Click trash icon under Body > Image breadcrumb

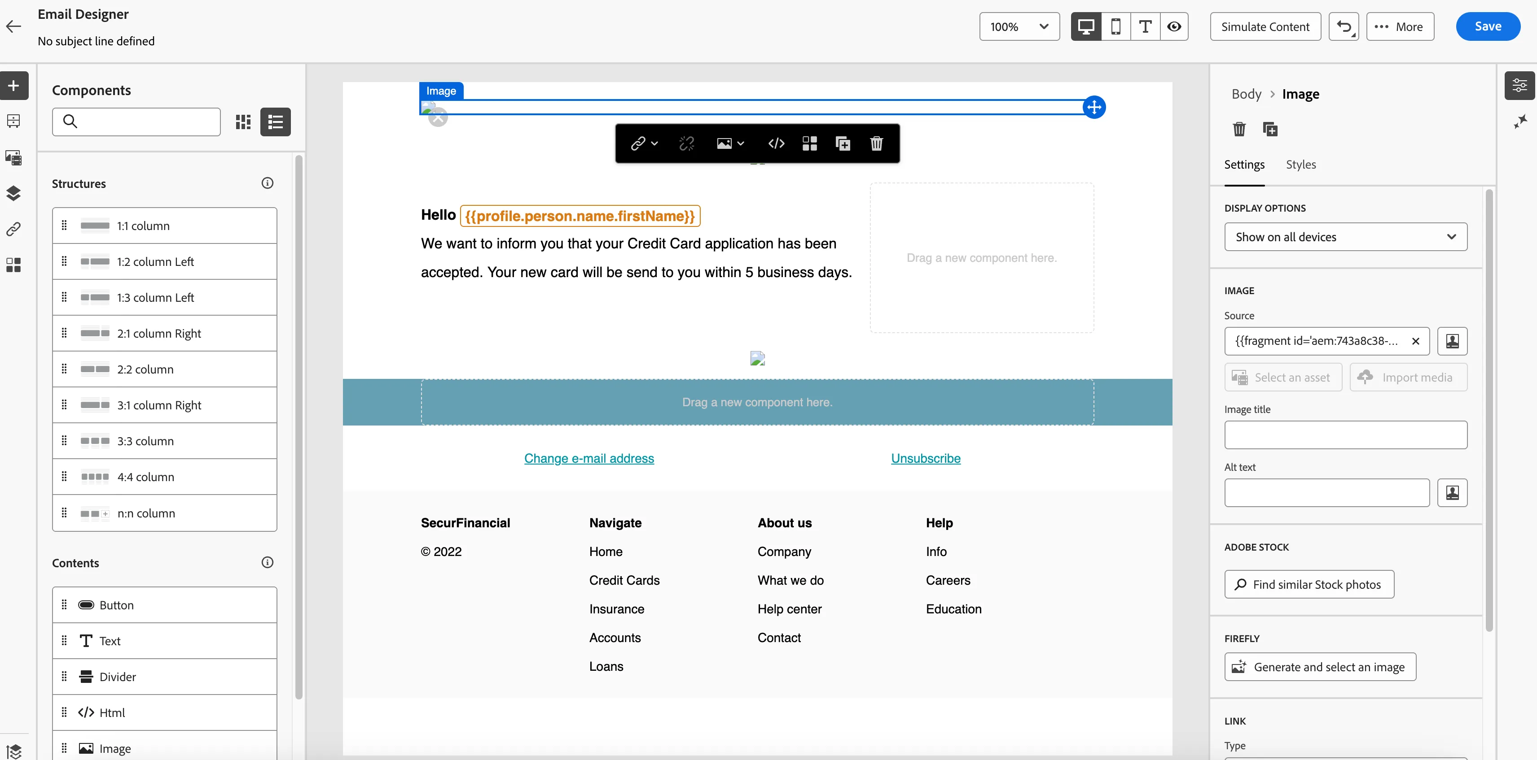click(1239, 129)
